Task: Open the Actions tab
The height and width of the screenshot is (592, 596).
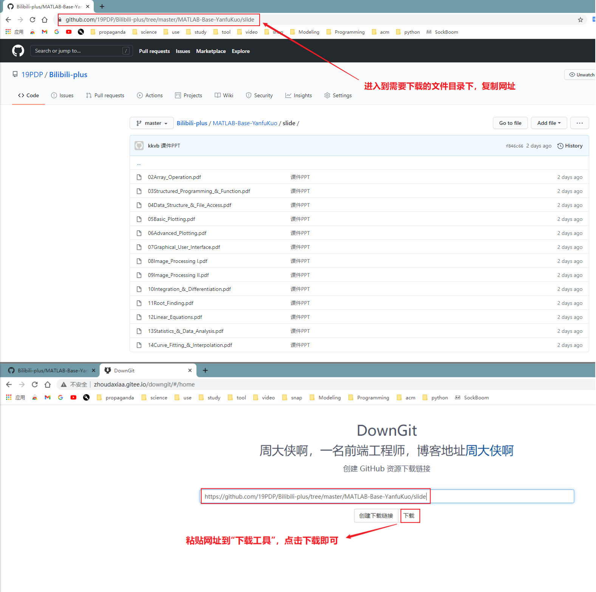Action: click(x=150, y=95)
